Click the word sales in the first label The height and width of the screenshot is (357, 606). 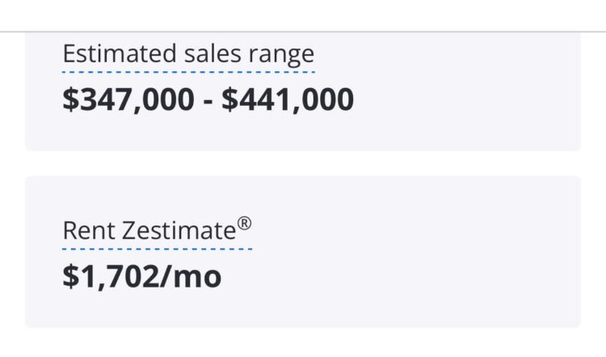(x=213, y=53)
